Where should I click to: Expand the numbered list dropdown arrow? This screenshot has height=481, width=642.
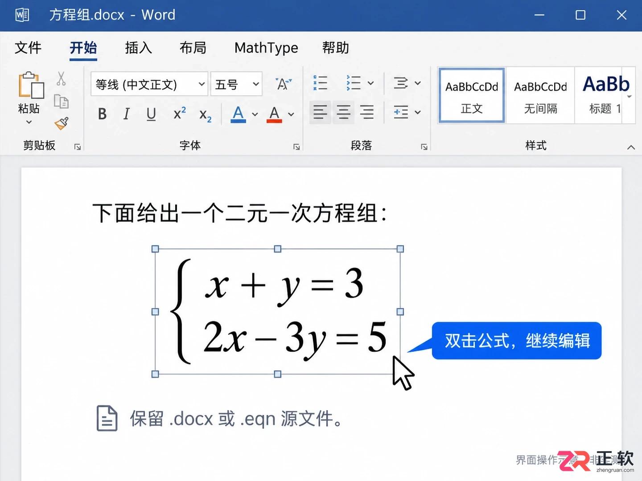click(x=370, y=83)
